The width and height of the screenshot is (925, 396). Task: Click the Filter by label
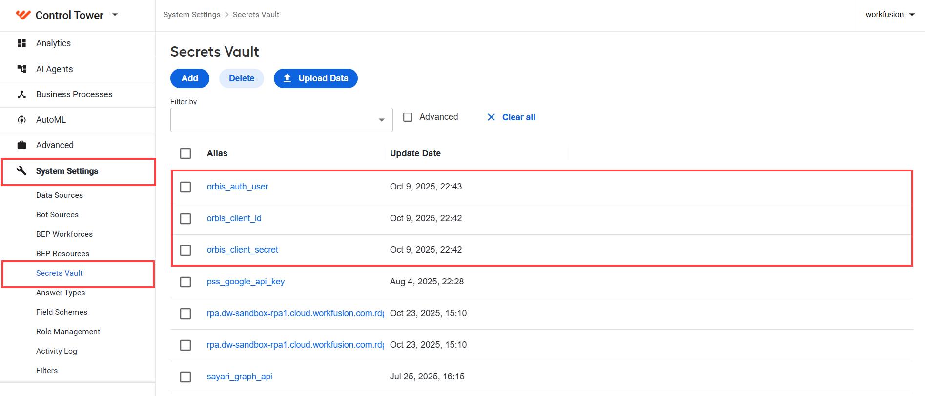pyautogui.click(x=184, y=102)
